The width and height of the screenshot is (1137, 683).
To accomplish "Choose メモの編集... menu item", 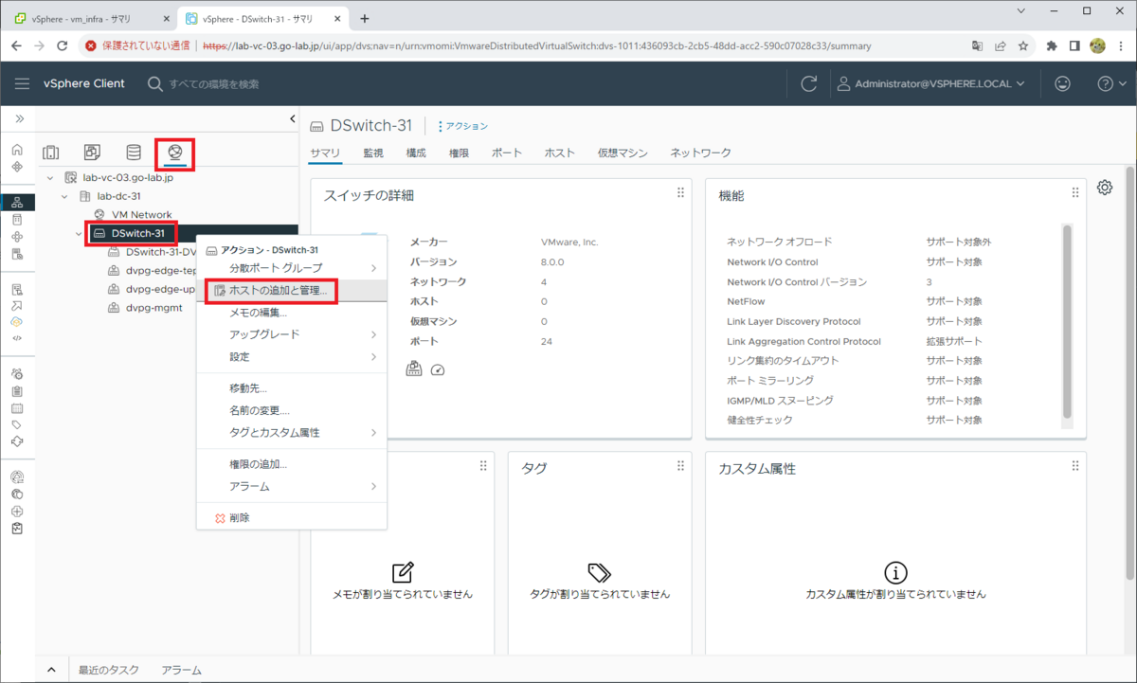I will click(x=292, y=313).
